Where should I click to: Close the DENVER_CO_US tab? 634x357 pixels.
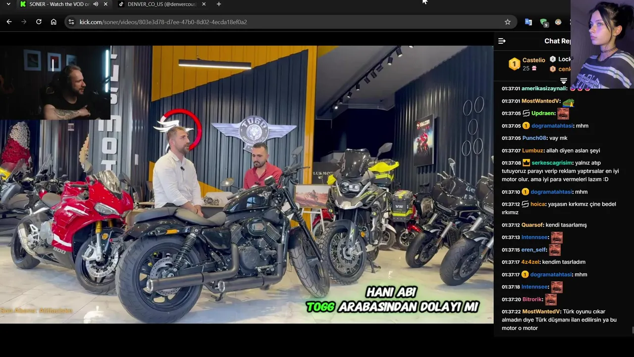tap(204, 4)
